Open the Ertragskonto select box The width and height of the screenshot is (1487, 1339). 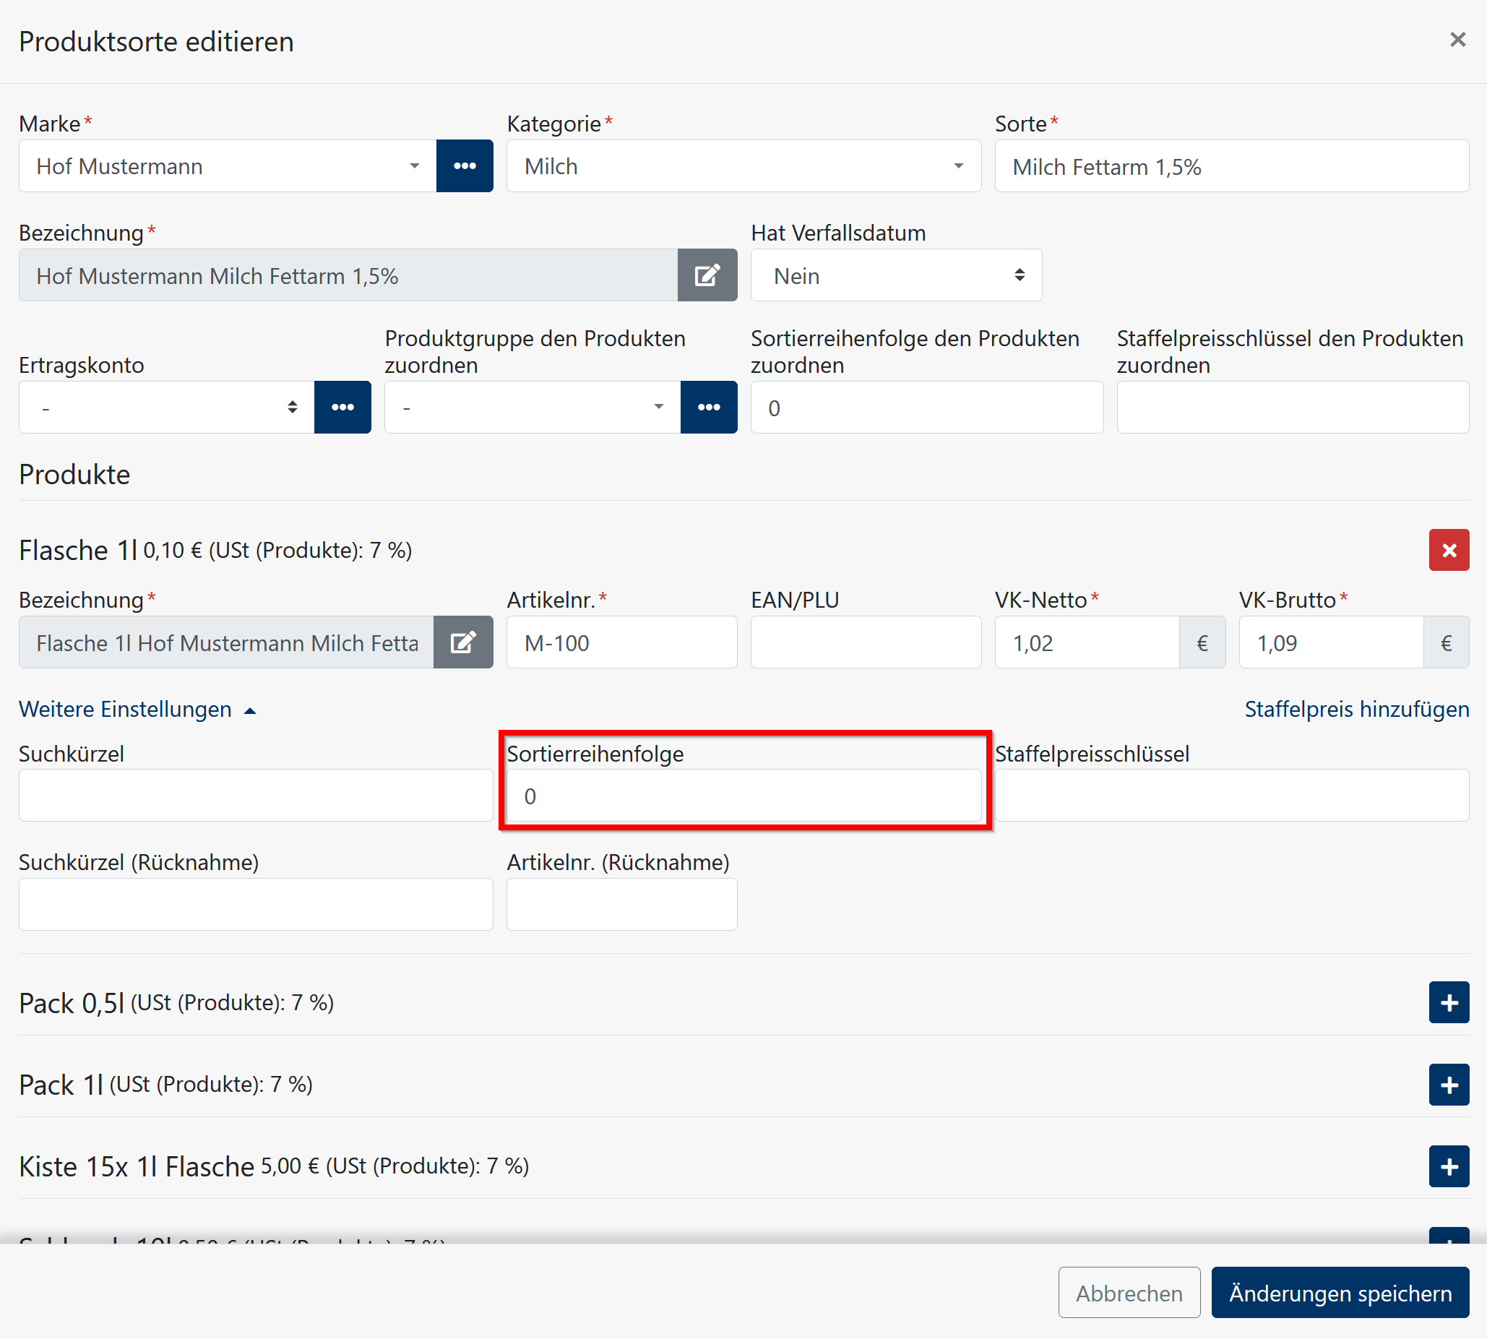(x=167, y=407)
